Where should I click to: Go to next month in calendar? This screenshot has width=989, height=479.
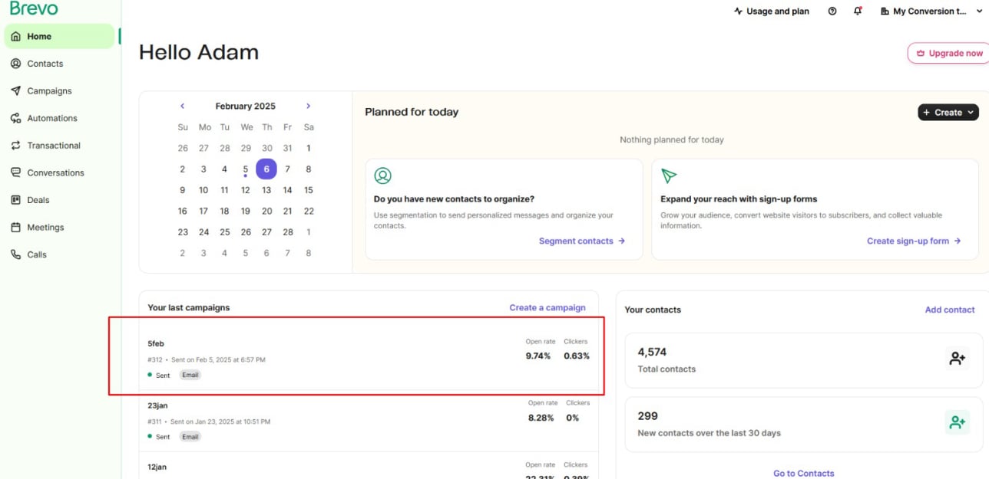click(x=308, y=106)
